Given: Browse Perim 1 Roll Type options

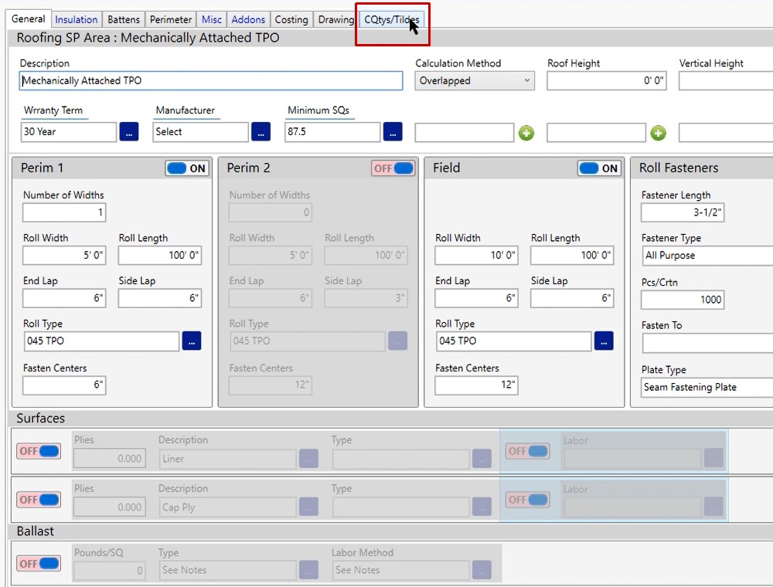Looking at the screenshot, I should point(192,341).
